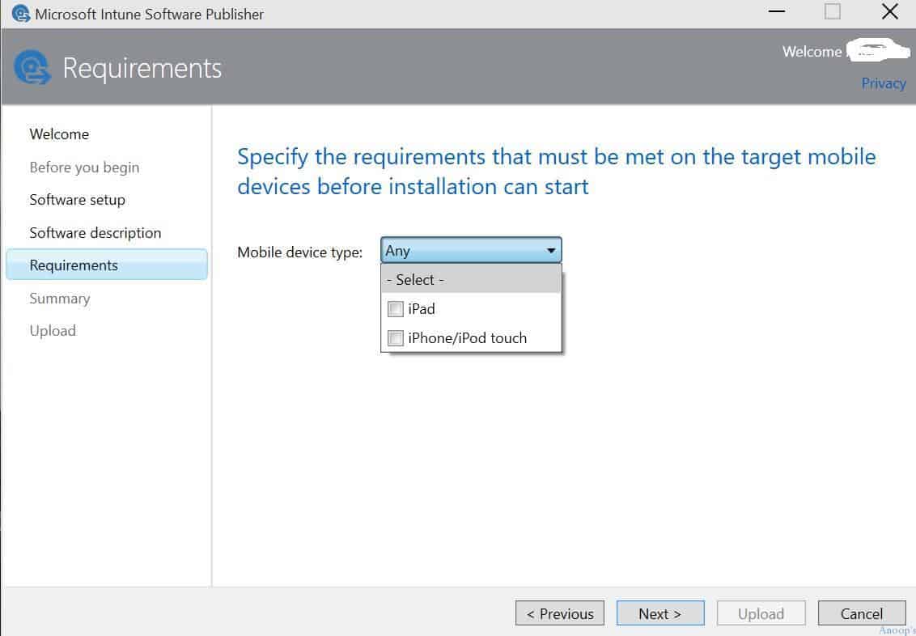Click the 'Requirements' page title in header
This screenshot has width=916, height=636.
142,68
